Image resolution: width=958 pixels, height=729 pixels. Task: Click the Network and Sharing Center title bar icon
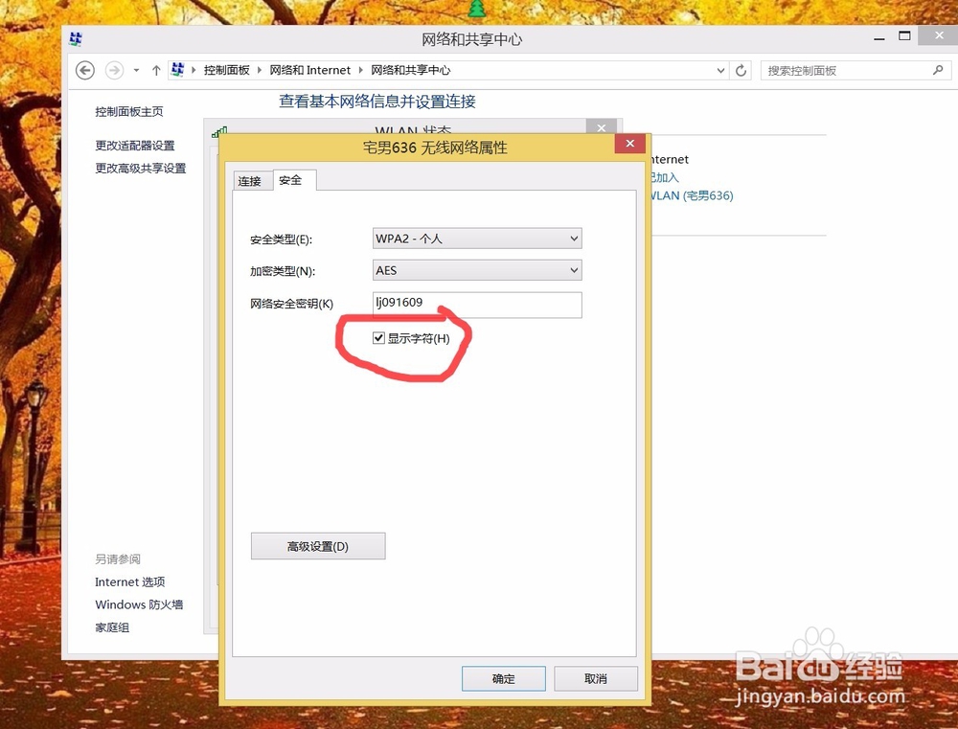[76, 38]
